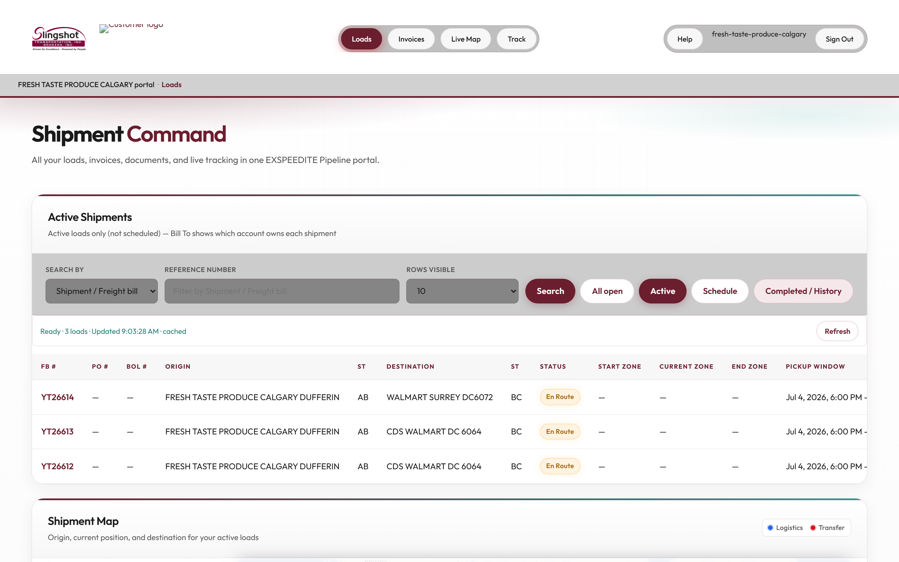Click the Search button
This screenshot has width=899, height=562.
[550, 291]
